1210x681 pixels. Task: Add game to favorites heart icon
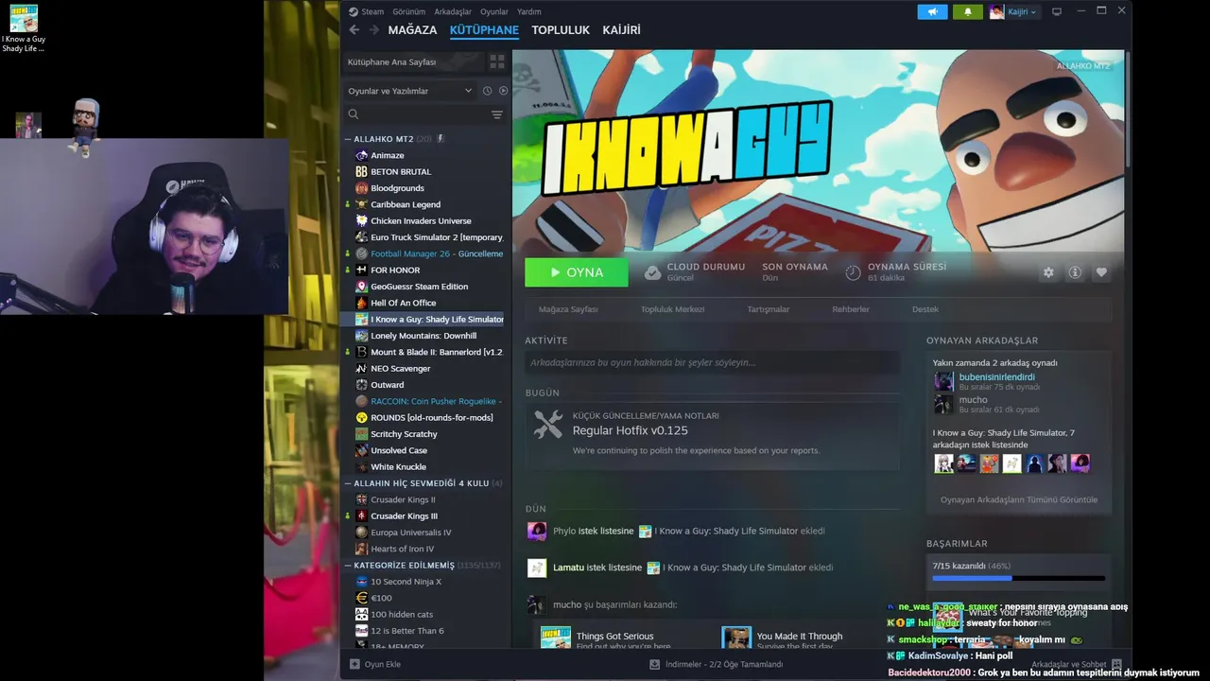click(x=1101, y=272)
